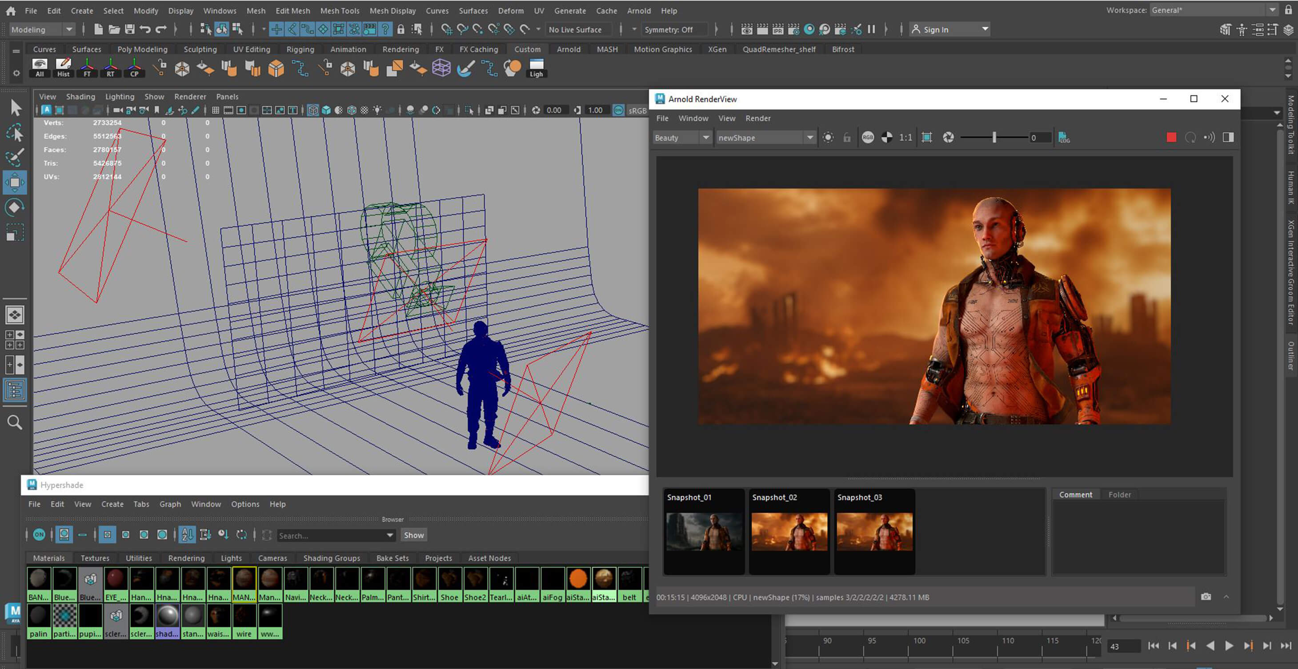
Task: Click the search magnifier in left toolbox
Action: coord(15,422)
